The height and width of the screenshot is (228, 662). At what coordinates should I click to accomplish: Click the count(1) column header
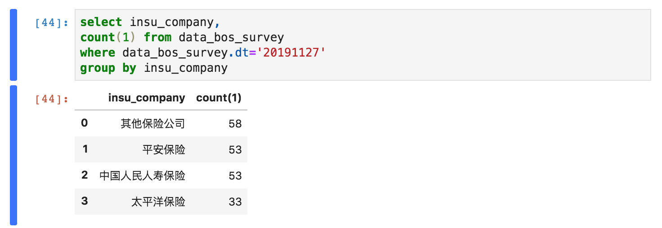click(x=219, y=98)
